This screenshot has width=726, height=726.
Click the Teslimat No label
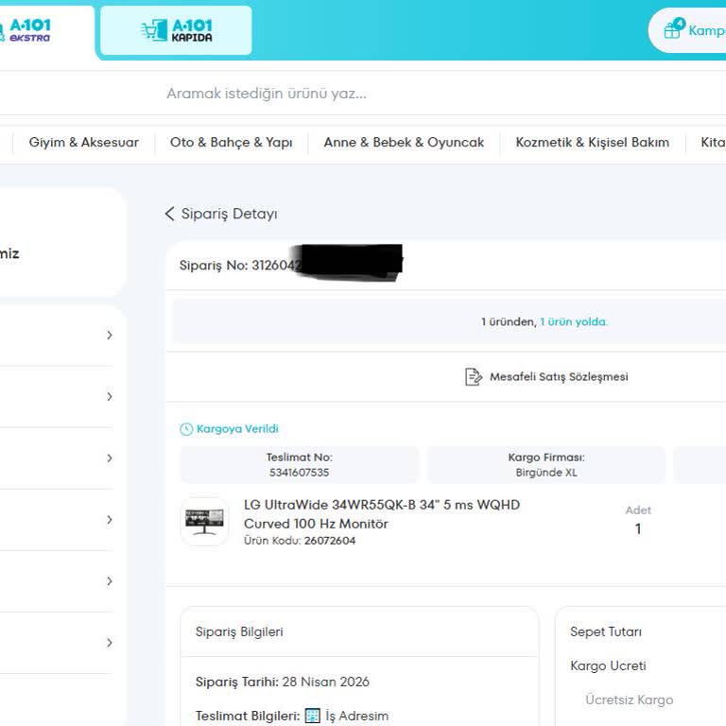click(x=299, y=458)
